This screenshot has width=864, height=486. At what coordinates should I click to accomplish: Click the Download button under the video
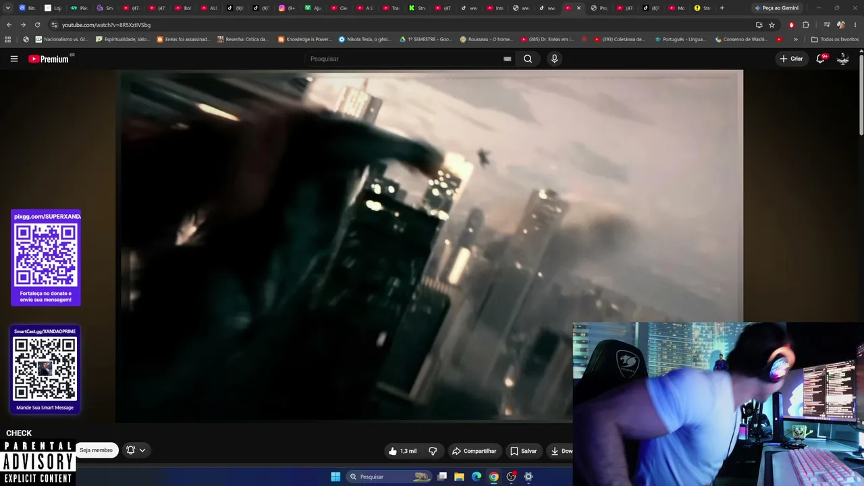point(560,451)
